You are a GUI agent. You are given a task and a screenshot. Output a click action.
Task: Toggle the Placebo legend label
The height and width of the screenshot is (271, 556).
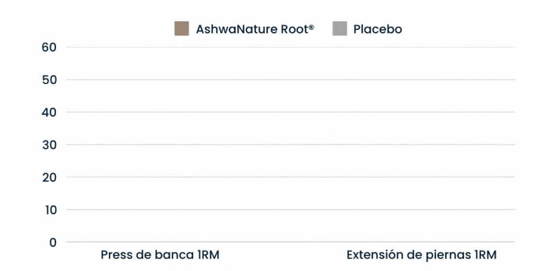click(x=377, y=29)
